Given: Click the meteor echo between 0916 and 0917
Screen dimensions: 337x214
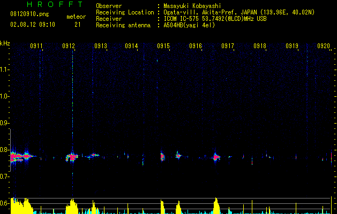Looking at the screenshot, I should point(216,157).
